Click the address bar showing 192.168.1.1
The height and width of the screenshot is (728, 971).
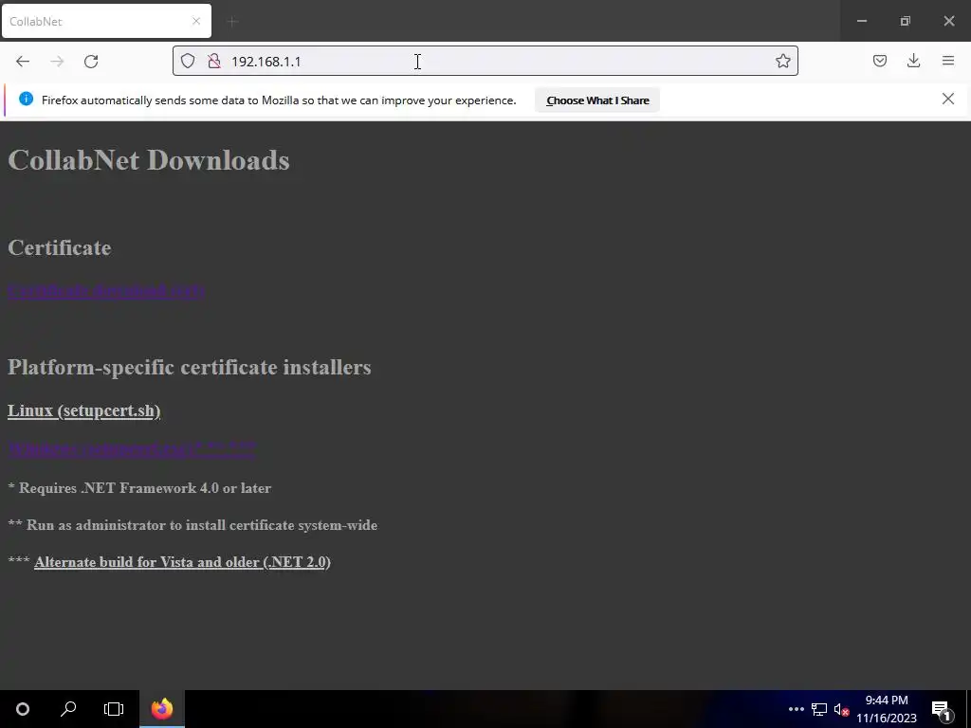pos(485,61)
